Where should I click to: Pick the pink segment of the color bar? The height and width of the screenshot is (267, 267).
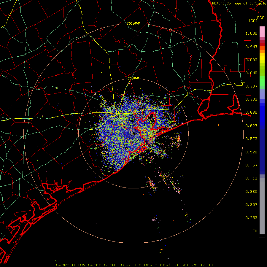coord(262,31)
